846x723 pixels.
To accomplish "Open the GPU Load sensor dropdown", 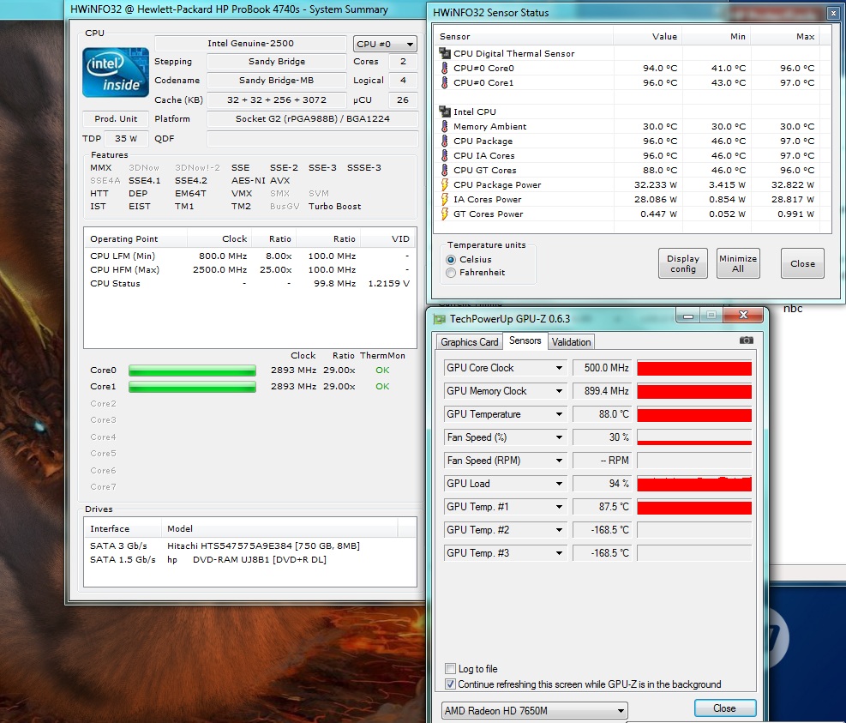I will pos(559,484).
